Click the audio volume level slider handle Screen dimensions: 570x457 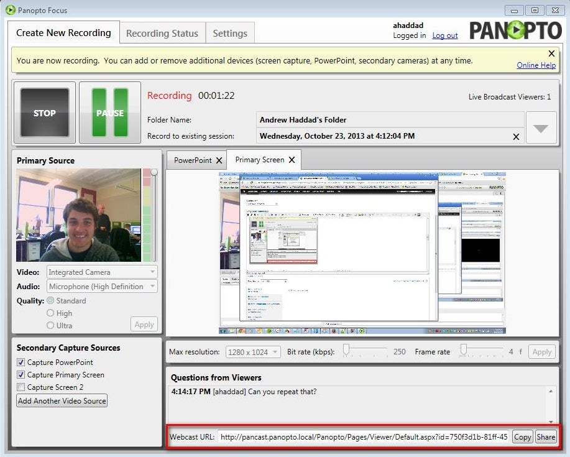(x=154, y=172)
